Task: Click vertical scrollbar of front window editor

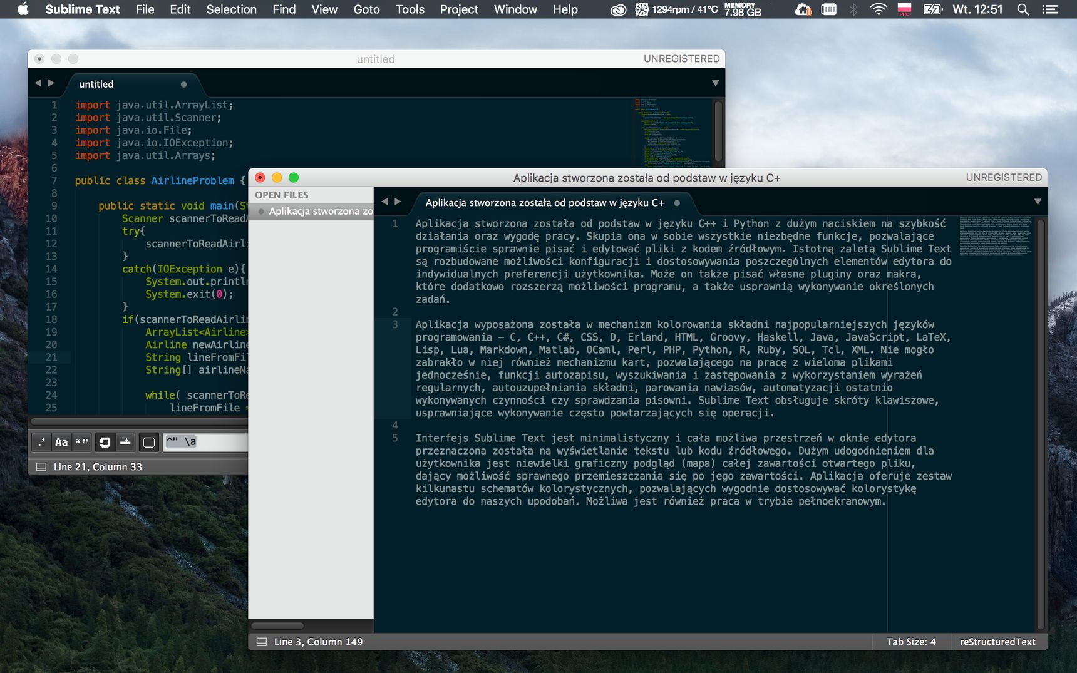Action: click(x=1041, y=424)
